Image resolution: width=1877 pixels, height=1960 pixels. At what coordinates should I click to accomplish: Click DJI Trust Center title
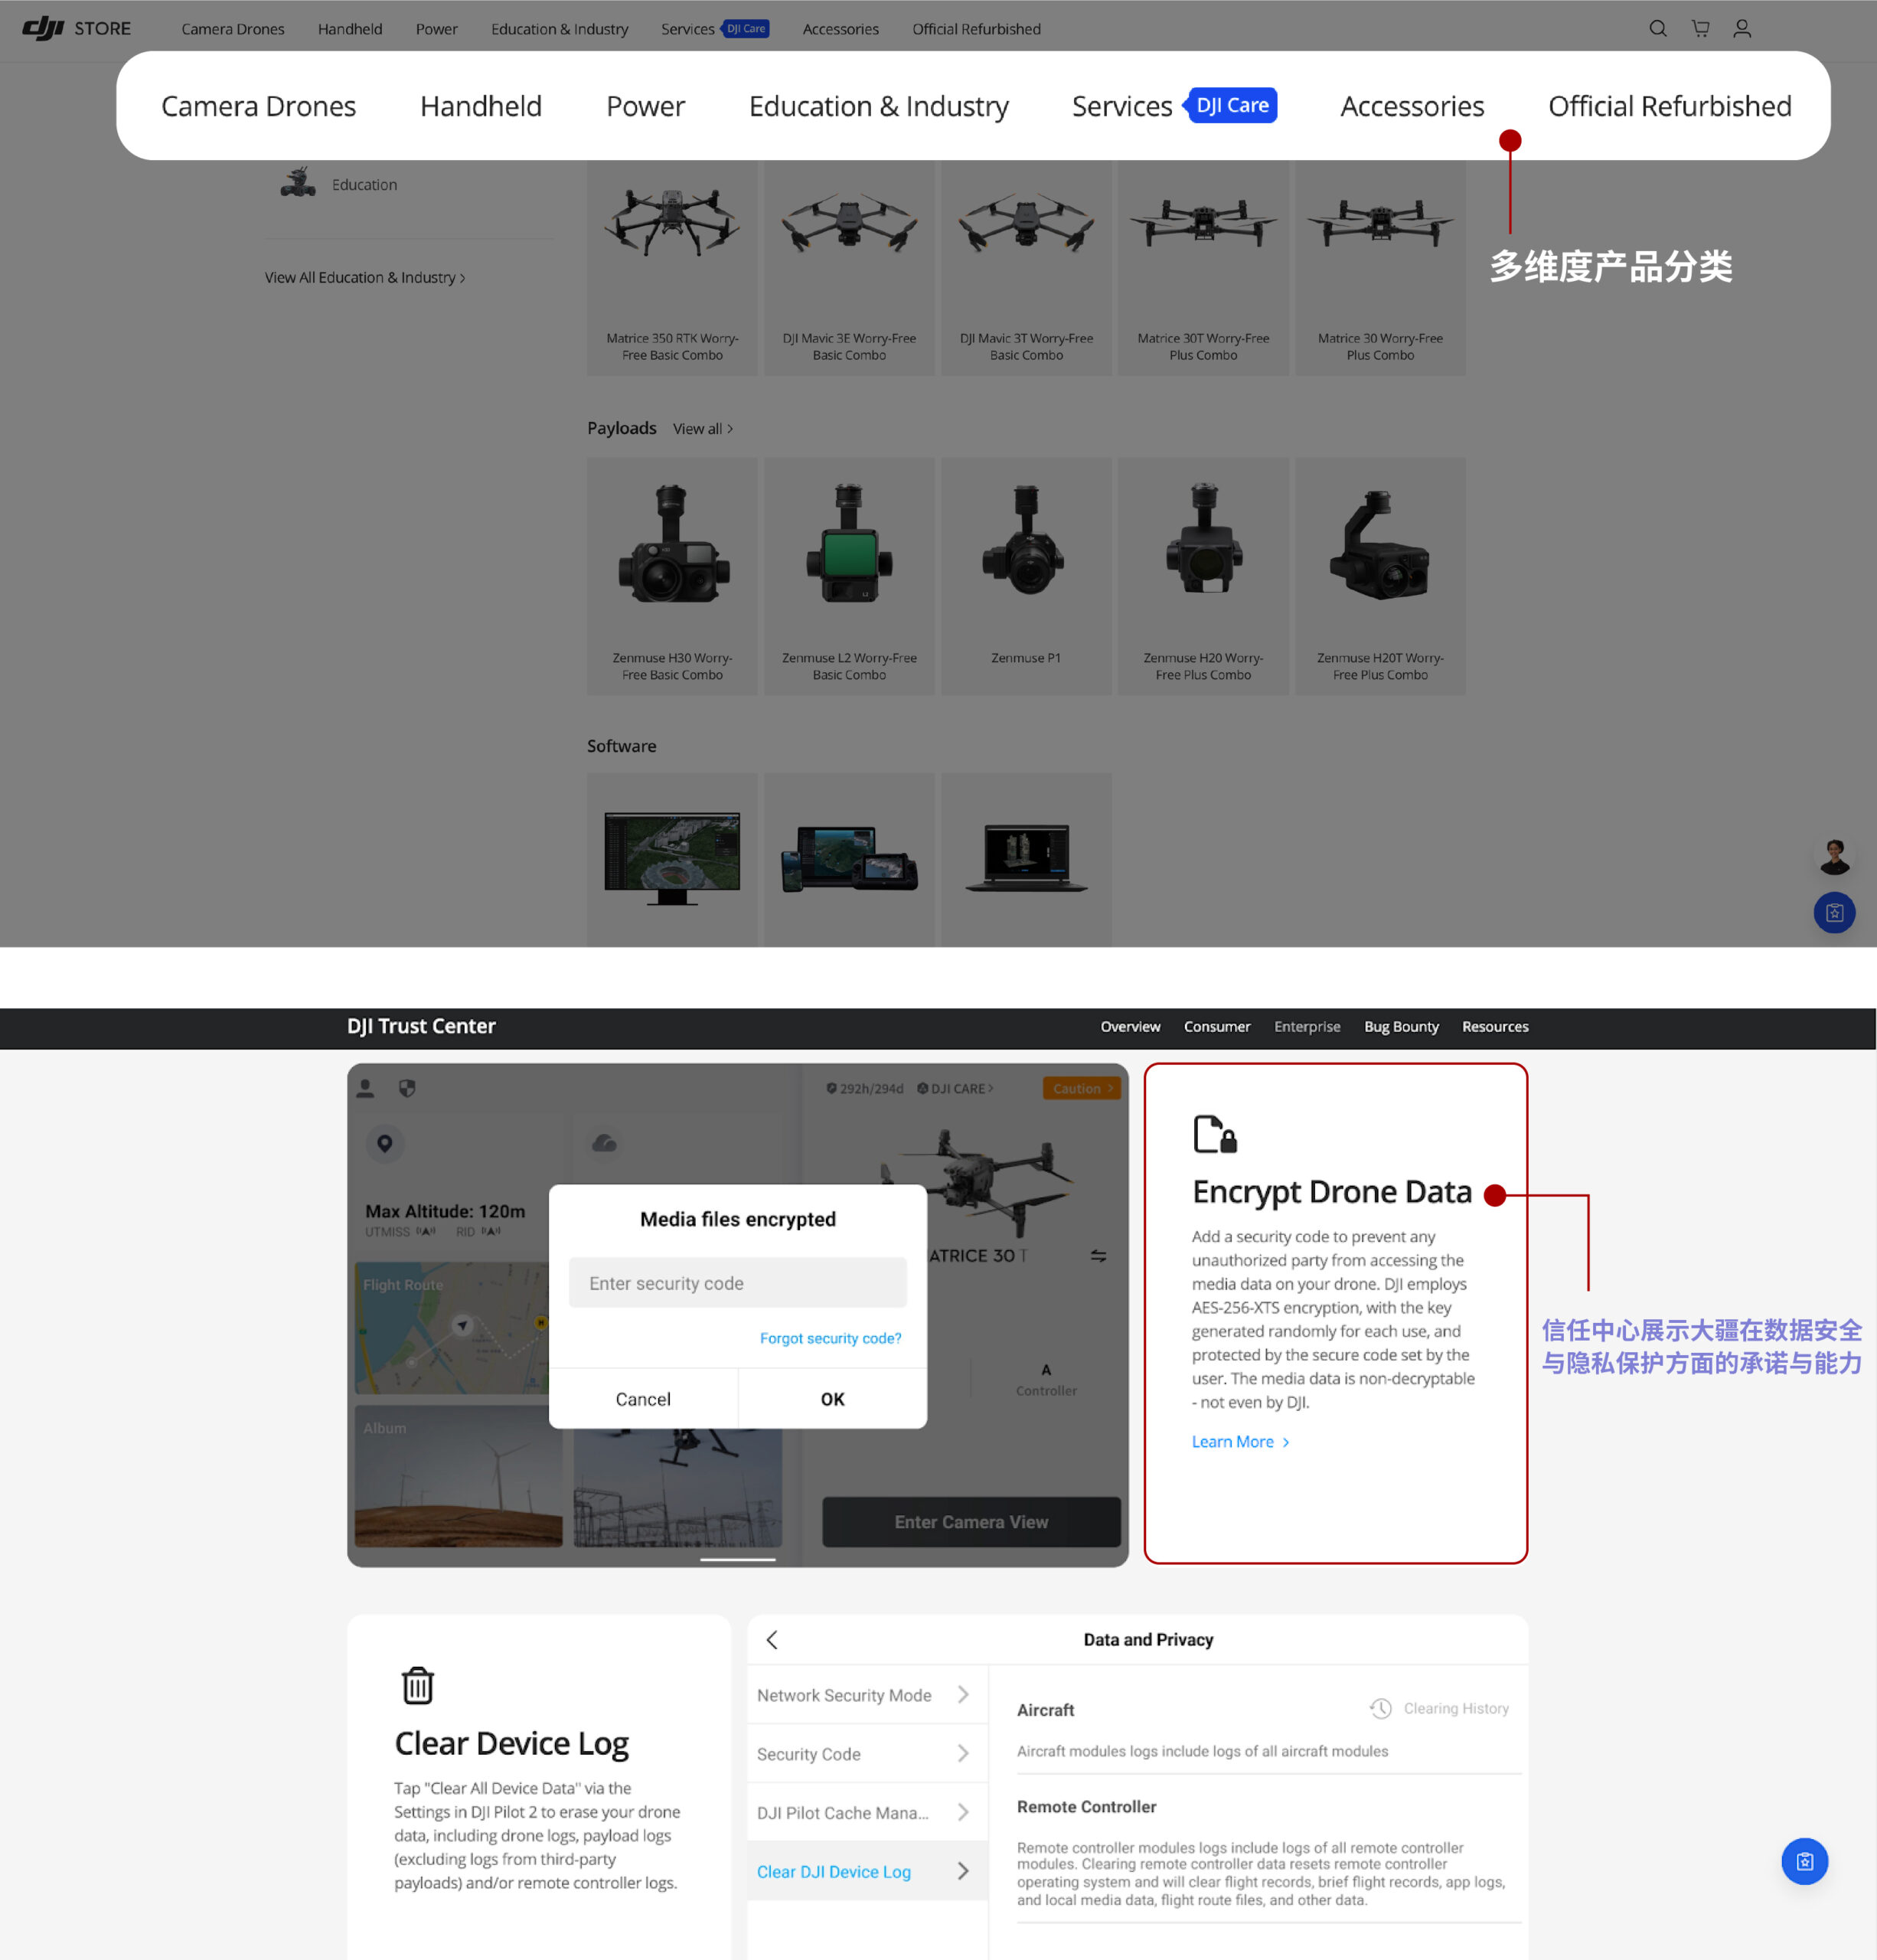421,1026
